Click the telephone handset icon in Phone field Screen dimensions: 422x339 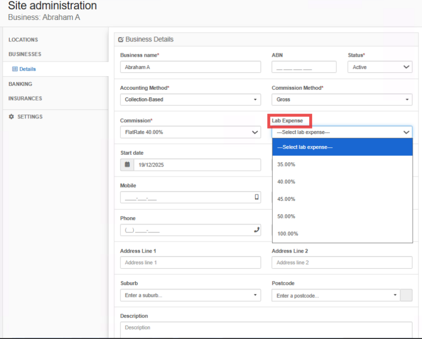(256, 229)
